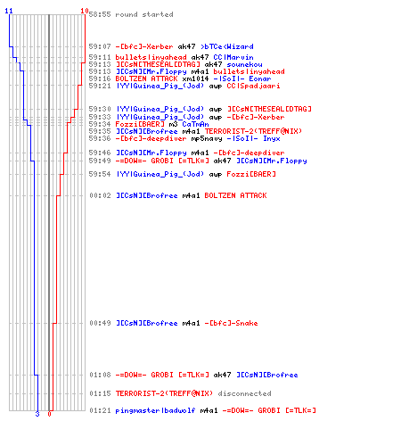This screenshot has height=446, width=401.
Task: Click the 01:15 disconnected event text
Action: (244, 393)
